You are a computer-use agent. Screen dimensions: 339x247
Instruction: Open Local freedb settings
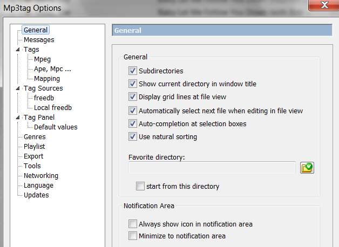(53, 108)
